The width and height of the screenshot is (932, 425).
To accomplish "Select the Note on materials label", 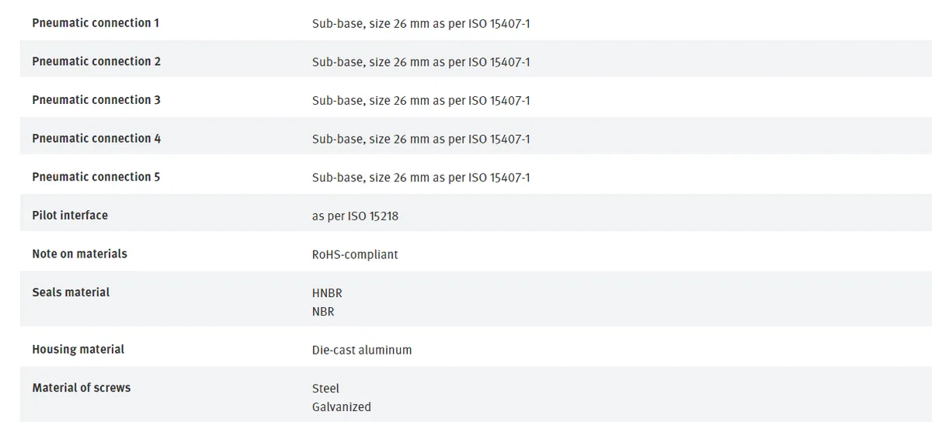I will 79,254.
